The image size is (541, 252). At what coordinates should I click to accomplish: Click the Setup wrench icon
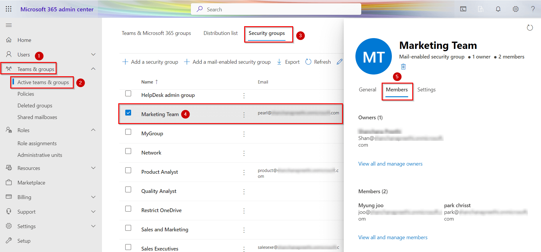coord(9,240)
